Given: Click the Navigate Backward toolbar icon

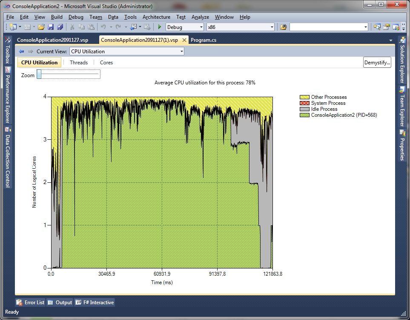Looking at the screenshot, I should [x=134, y=27].
